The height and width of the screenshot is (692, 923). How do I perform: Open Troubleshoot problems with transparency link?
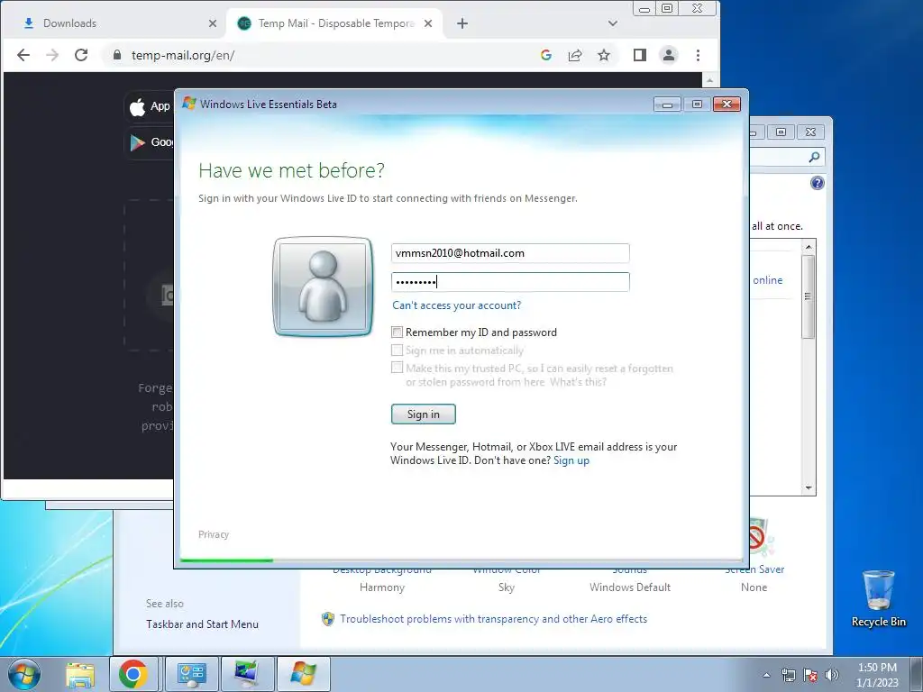(493, 619)
